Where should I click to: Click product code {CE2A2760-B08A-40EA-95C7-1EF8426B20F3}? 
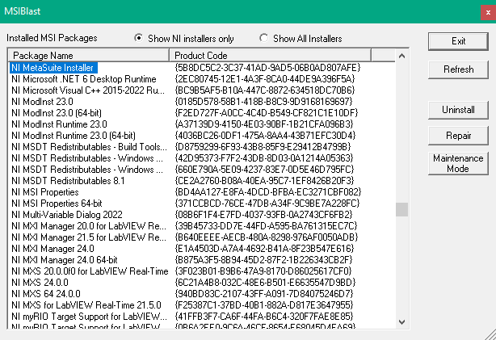click(x=264, y=181)
